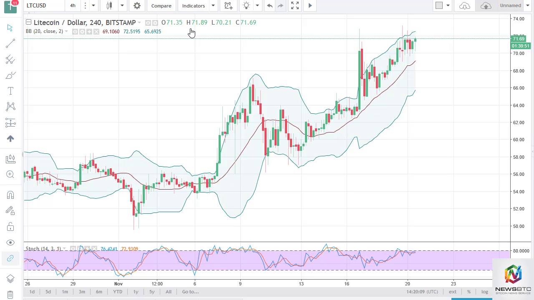Viewport: 534px width, 300px height.
Task: Click the load chart cloud-download icon
Action: pos(465,5)
